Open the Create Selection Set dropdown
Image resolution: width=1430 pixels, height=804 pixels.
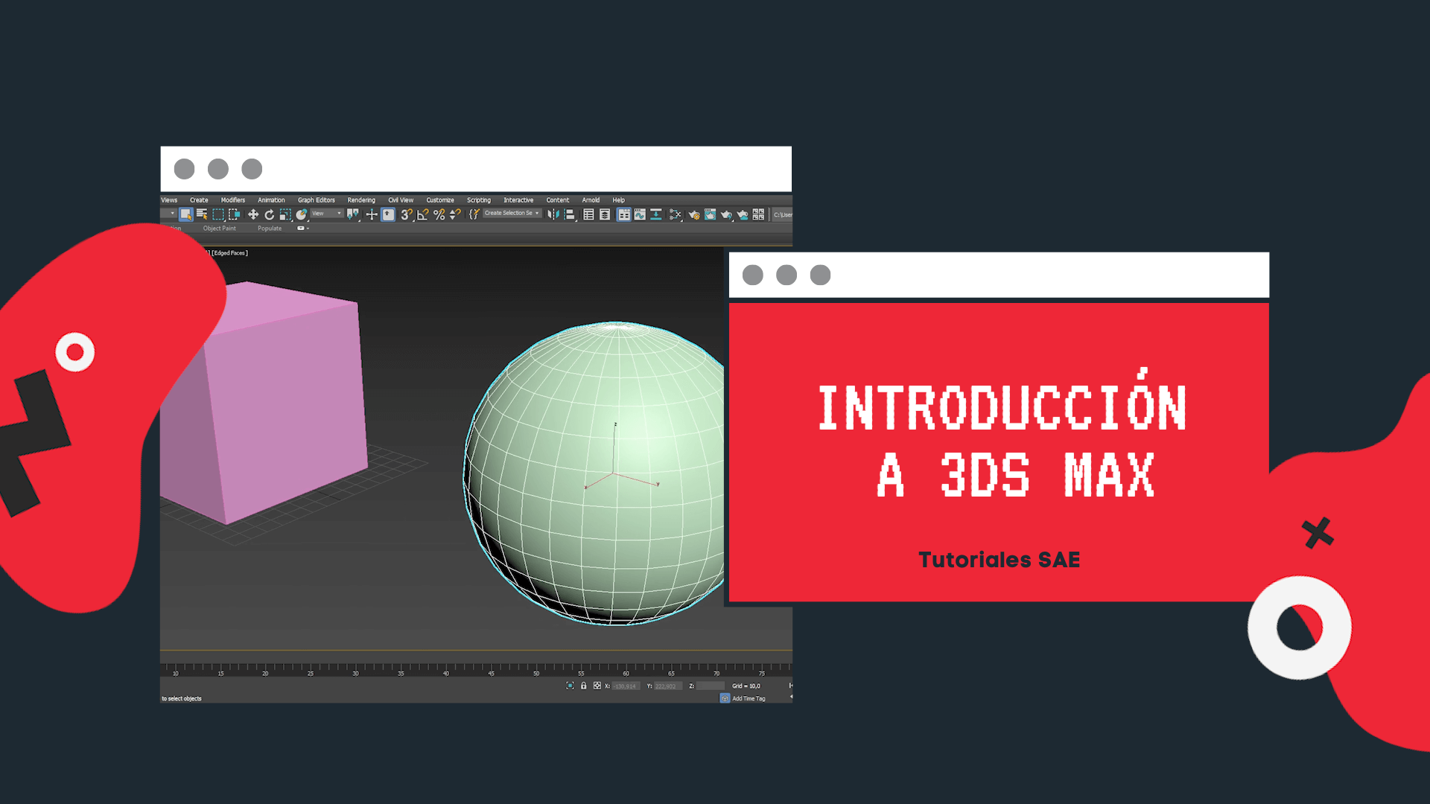512,214
